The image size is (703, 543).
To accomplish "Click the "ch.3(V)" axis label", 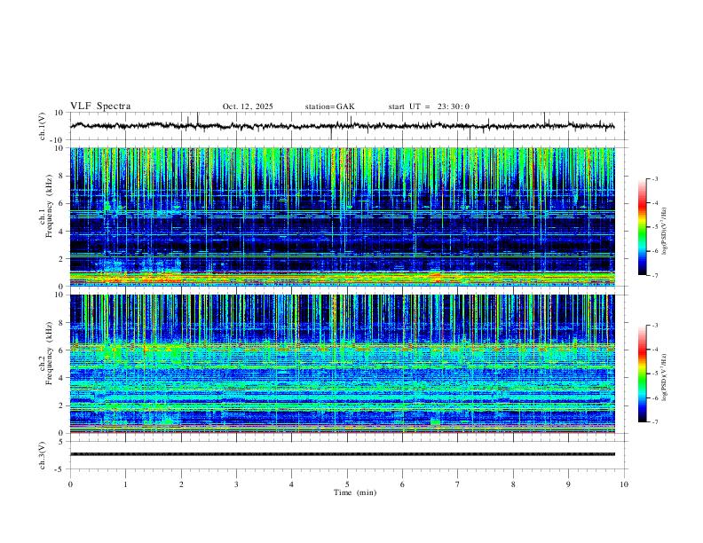I will [x=43, y=455].
